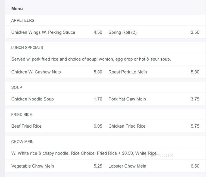Viewport: 206px width, 177px height.
Task: Click the menupix watermark logo
Action: coord(159,155)
